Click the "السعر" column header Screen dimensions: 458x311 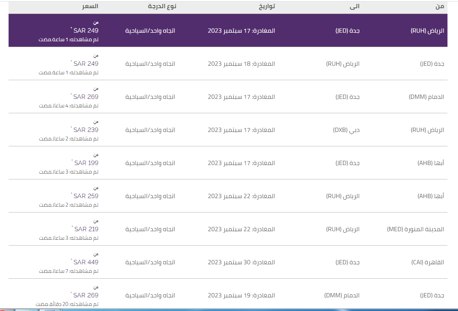[90, 6]
